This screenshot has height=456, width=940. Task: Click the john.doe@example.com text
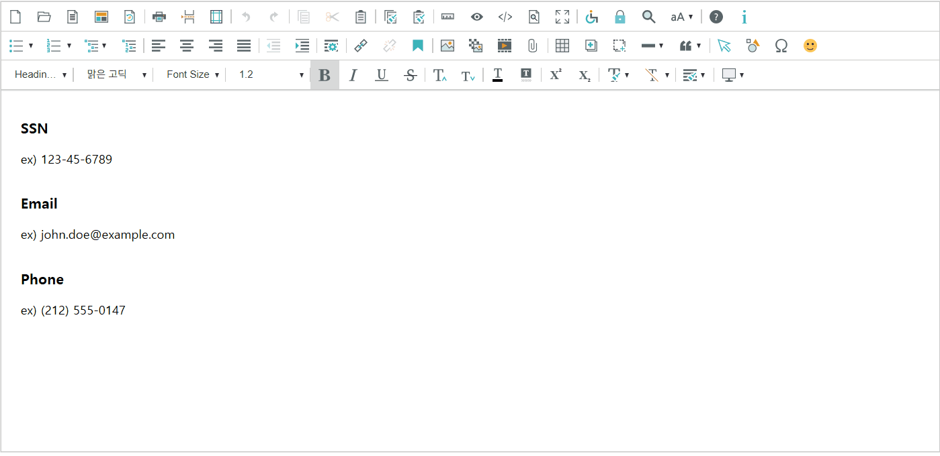[108, 235]
